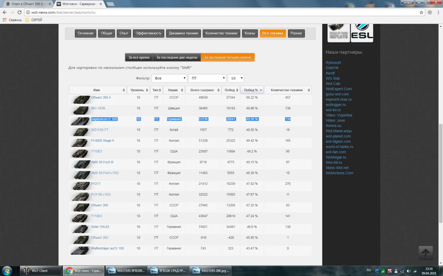The width and height of the screenshot is (443, 276).
Task: Bookmark page using the star icon
Action: pyautogui.click(x=421, y=12)
